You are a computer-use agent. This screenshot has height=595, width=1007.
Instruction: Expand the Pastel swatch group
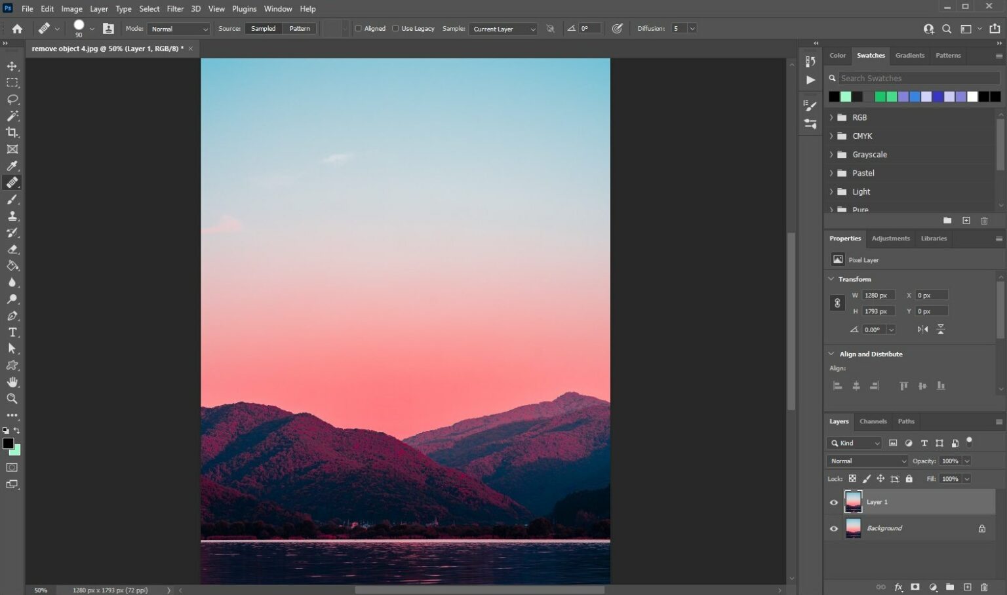831,172
